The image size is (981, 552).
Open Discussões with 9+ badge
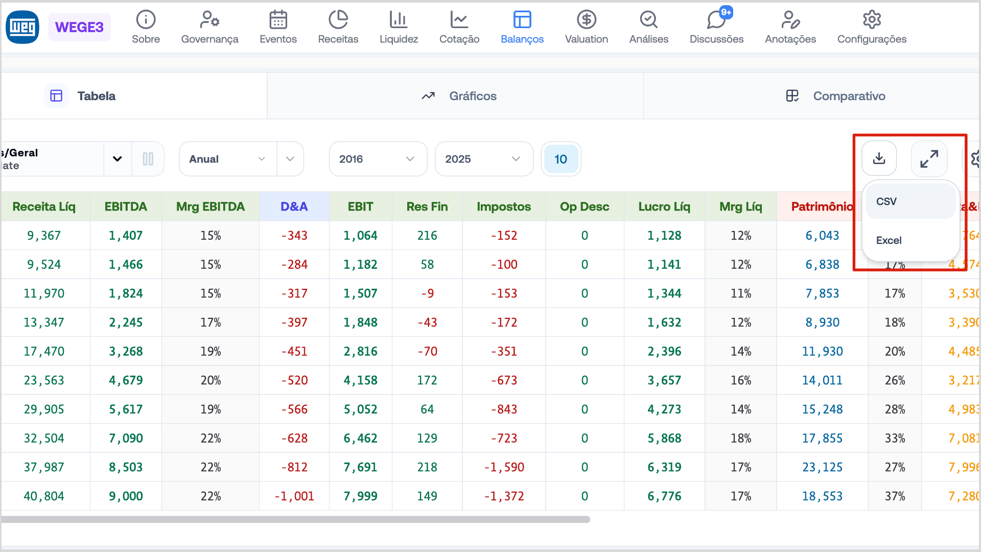coord(716,20)
